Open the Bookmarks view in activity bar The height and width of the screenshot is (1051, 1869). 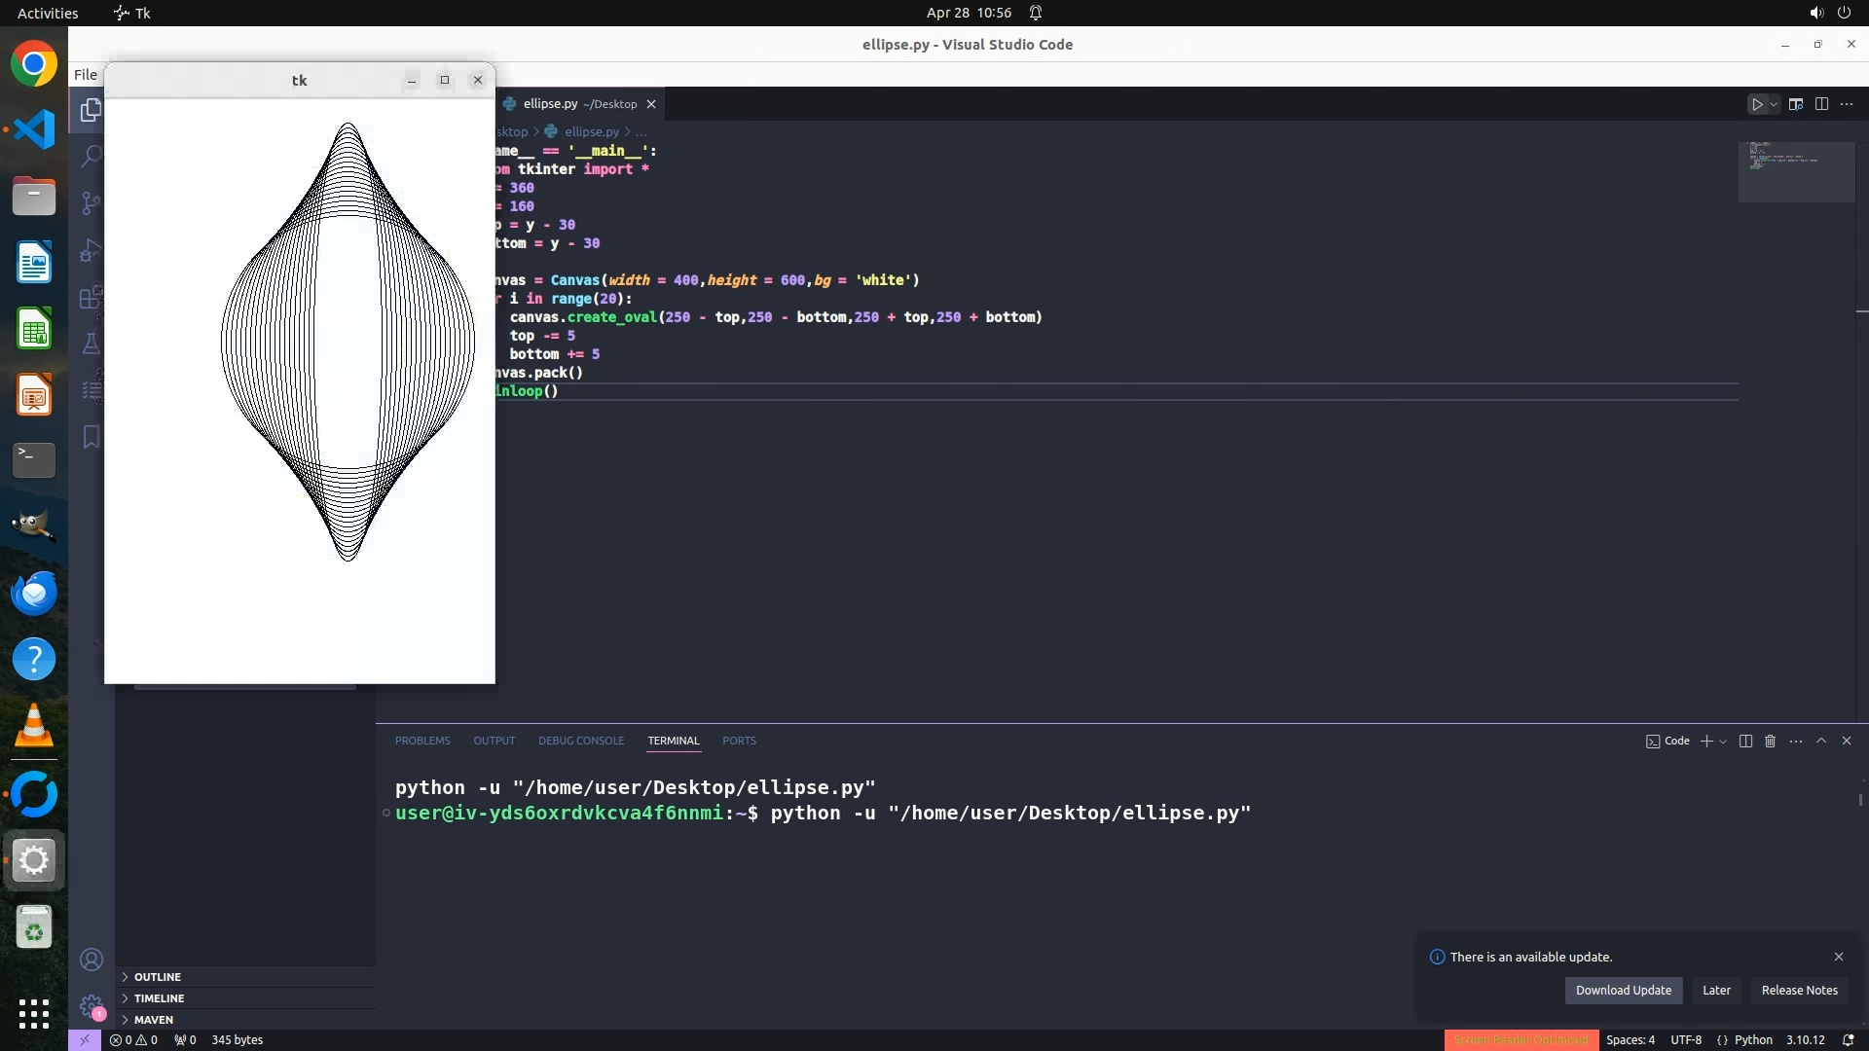(x=91, y=437)
